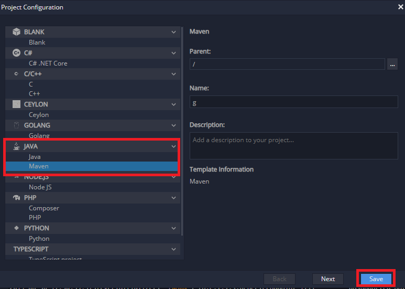Select the Maven project template
Image resolution: width=405 pixels, height=289 pixels.
pos(92,166)
